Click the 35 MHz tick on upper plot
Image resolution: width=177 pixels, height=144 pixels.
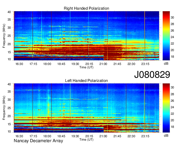[9, 20]
